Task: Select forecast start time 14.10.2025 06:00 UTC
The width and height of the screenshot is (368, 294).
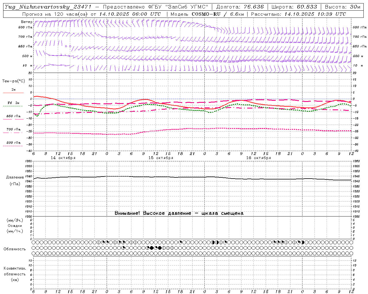Action: coord(130,14)
